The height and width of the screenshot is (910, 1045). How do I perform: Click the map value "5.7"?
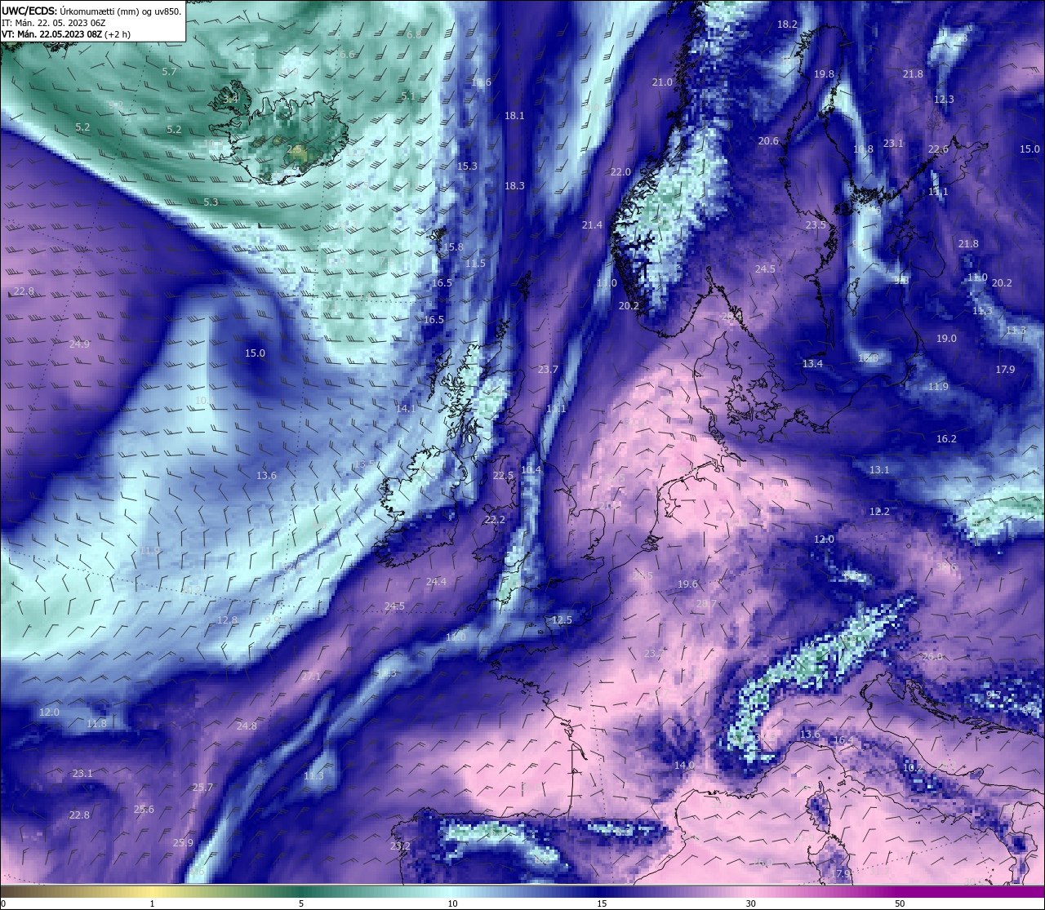coord(169,72)
